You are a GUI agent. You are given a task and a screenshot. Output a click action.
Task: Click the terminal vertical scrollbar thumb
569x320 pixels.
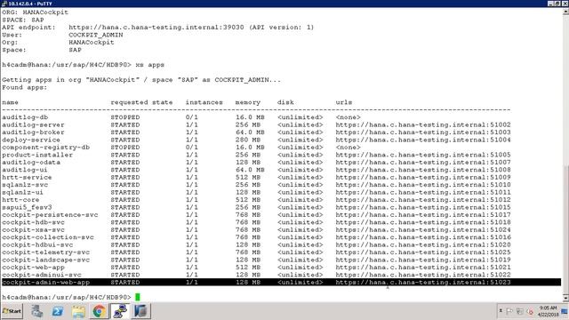coord(565,229)
